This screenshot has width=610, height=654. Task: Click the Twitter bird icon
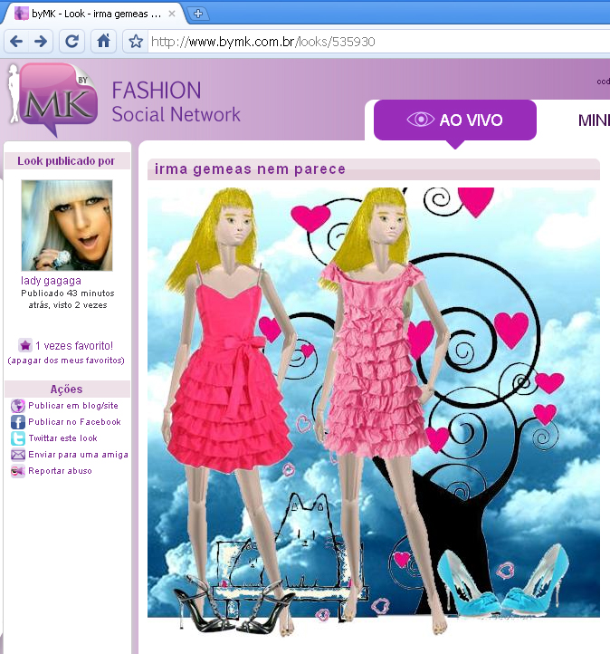17,438
